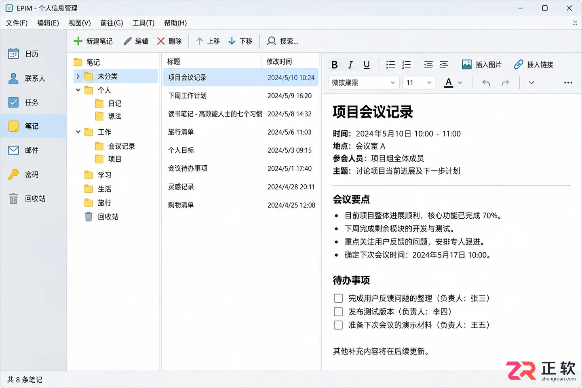Open the editor more options ellipsis
This screenshot has width=582, height=388.
pos(568,82)
